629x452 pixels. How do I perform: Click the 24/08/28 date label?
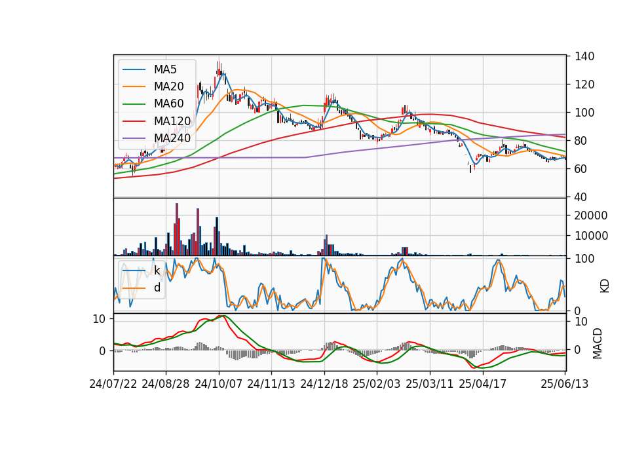[166, 385]
